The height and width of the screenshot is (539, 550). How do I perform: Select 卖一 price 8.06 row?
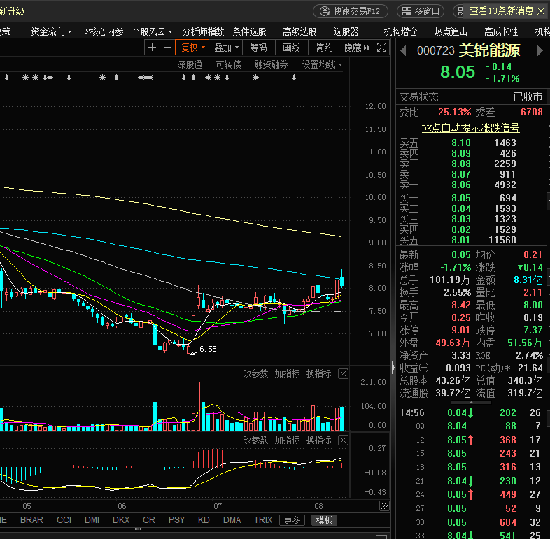[471, 185]
